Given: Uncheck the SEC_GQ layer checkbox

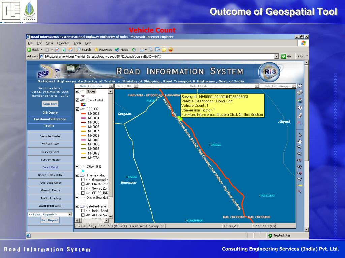Looking at the screenshot, I should 77,109.
